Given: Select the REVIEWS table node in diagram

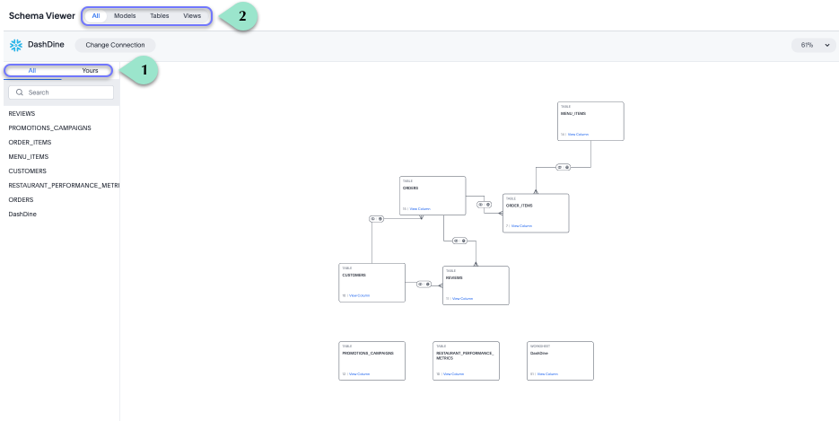Looking at the screenshot, I should (476, 285).
